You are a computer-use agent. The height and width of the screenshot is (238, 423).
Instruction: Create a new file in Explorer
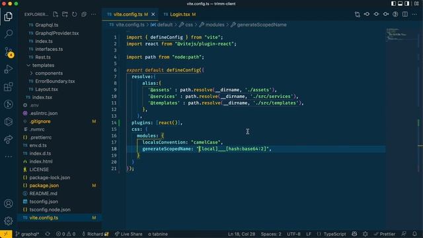coord(56,15)
